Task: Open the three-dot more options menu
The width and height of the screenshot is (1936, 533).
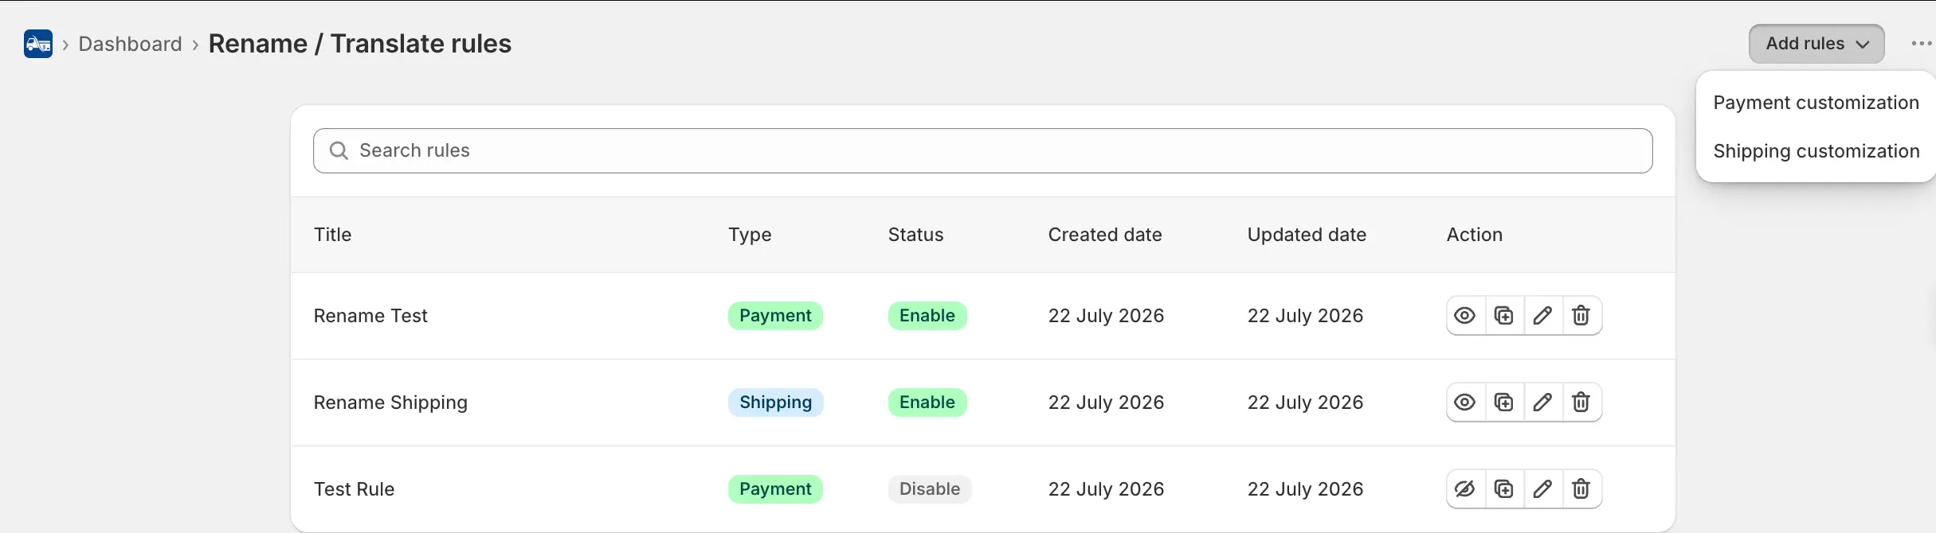Action: pyautogui.click(x=1922, y=44)
